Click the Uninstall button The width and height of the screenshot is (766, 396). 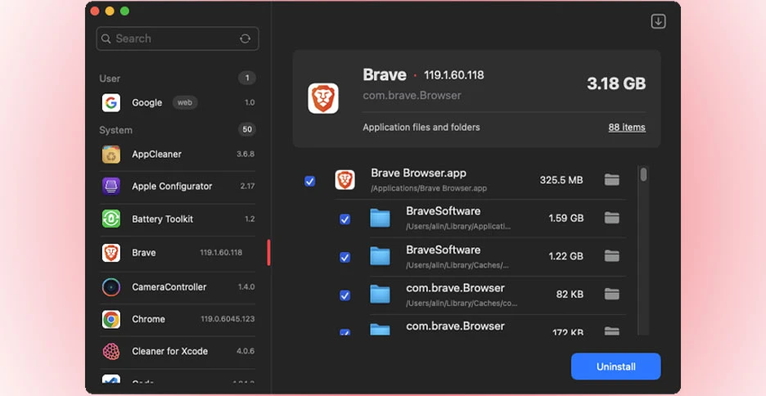[615, 367]
